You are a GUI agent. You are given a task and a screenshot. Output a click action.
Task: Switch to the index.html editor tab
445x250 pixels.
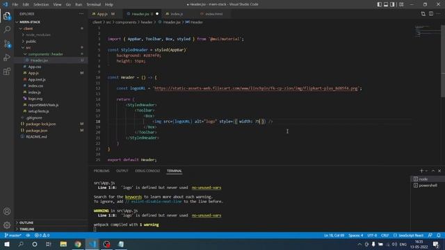pyautogui.click(x=213, y=14)
